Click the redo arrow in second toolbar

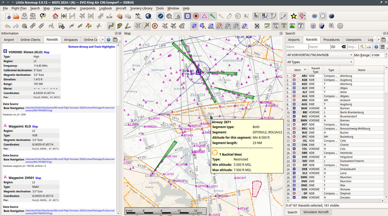16,26
